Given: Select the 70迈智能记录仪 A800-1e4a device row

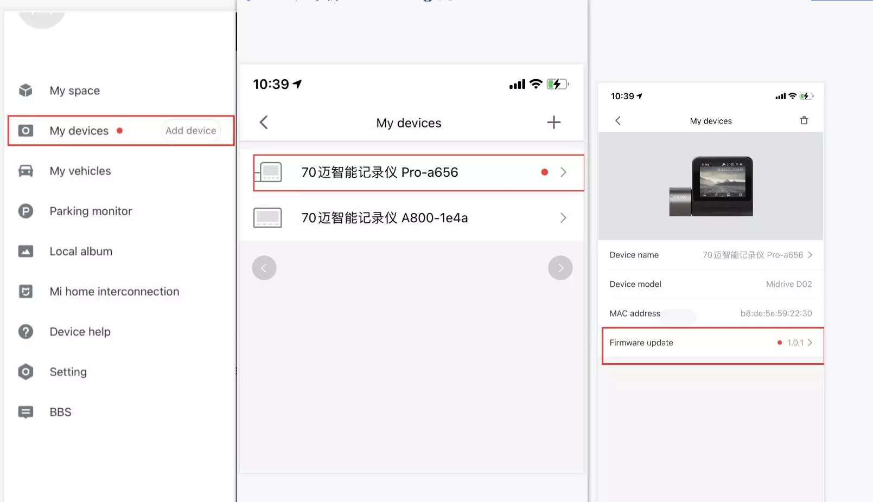Looking at the screenshot, I should 411,218.
